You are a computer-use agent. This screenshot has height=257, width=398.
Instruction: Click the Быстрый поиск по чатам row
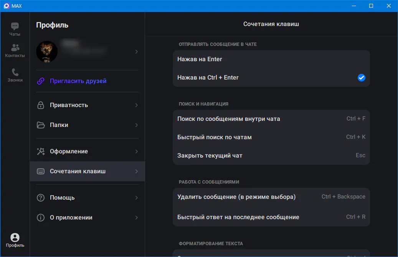click(271, 137)
